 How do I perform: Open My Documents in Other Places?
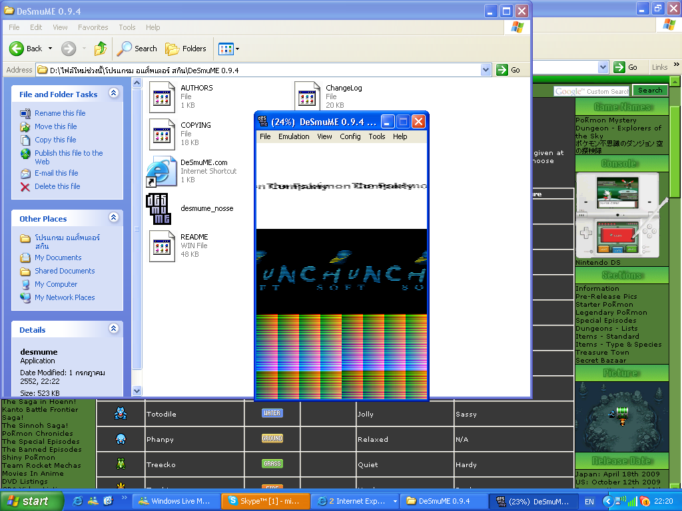pos(58,257)
